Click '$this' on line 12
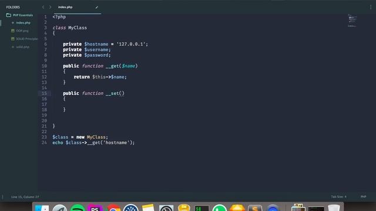This screenshot has width=376, height=211. 99,77
